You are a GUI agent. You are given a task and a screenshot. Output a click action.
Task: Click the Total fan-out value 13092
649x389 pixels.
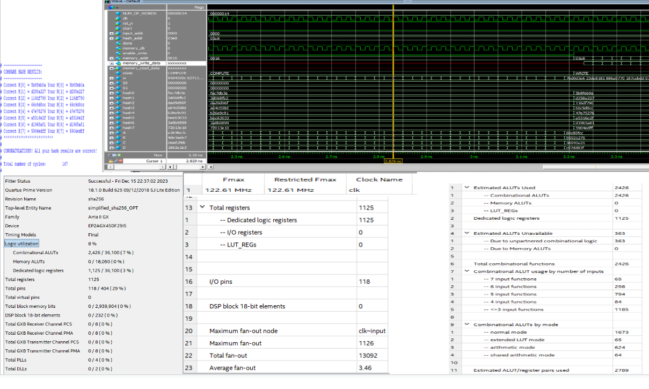click(x=368, y=356)
